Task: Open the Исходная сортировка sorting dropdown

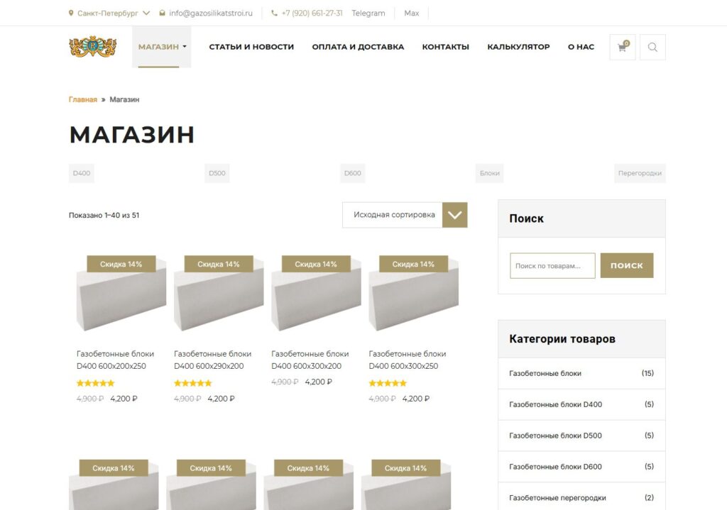Action: [x=405, y=215]
